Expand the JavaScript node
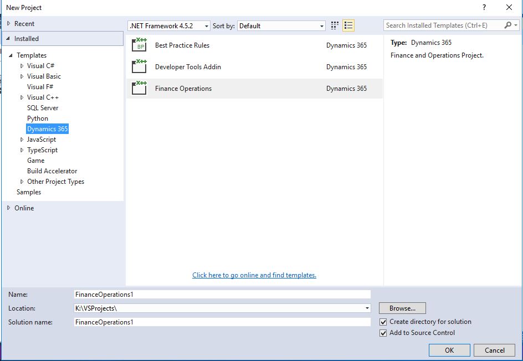The image size is (523, 361). click(22, 140)
